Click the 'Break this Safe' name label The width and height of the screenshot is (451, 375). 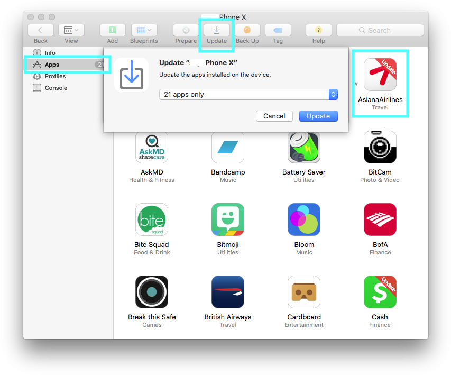pos(152,317)
